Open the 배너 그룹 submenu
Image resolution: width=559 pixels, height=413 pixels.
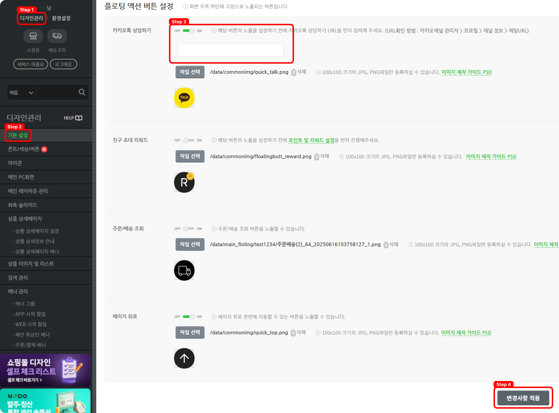pyautogui.click(x=25, y=304)
